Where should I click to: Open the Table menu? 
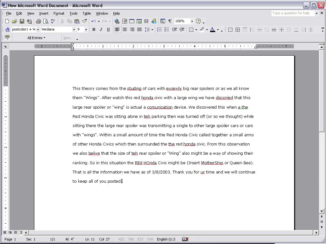(x=87, y=13)
